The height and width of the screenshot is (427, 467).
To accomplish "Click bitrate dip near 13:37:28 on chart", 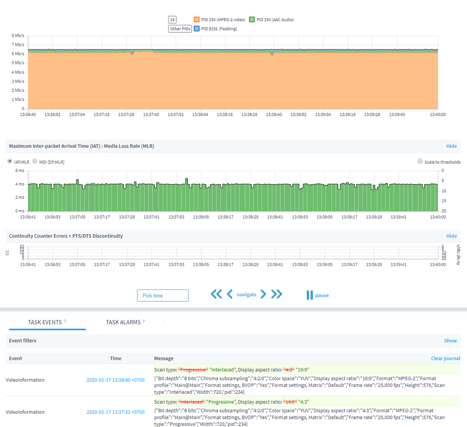I will (x=132, y=53).
